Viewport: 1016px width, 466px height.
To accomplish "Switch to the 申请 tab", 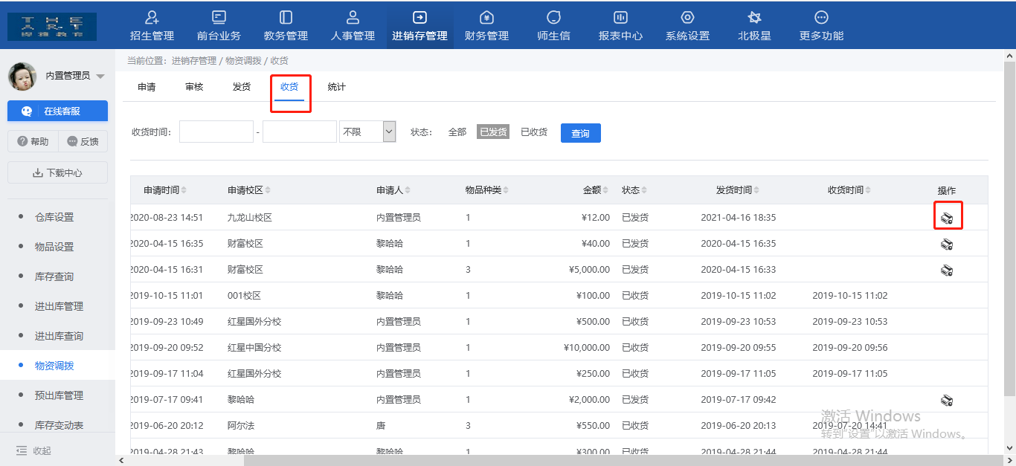I will (147, 87).
